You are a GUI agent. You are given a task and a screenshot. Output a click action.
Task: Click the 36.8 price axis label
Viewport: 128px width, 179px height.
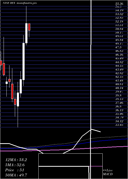click(118, 106)
